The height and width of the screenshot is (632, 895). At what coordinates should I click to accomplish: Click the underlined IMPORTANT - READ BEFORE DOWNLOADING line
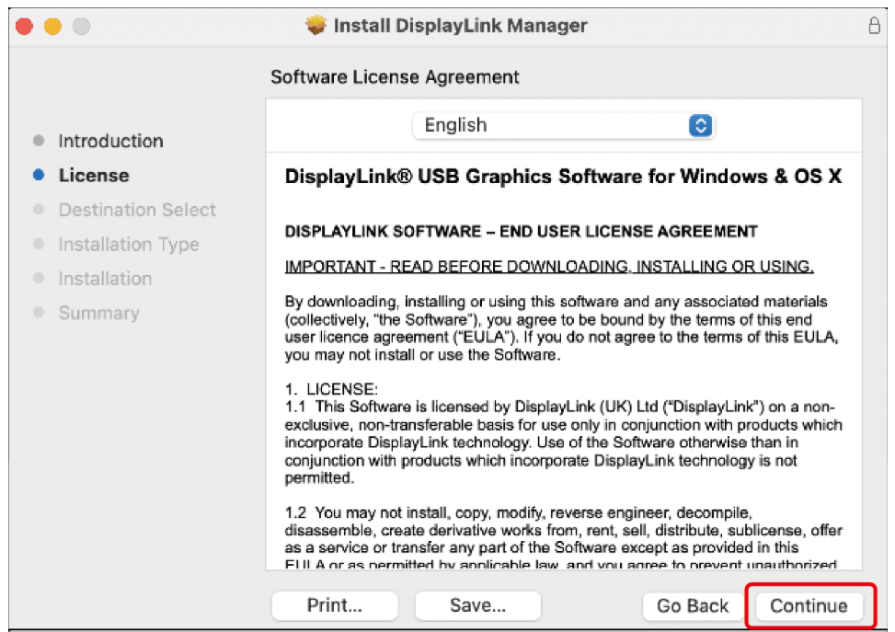pos(549,267)
